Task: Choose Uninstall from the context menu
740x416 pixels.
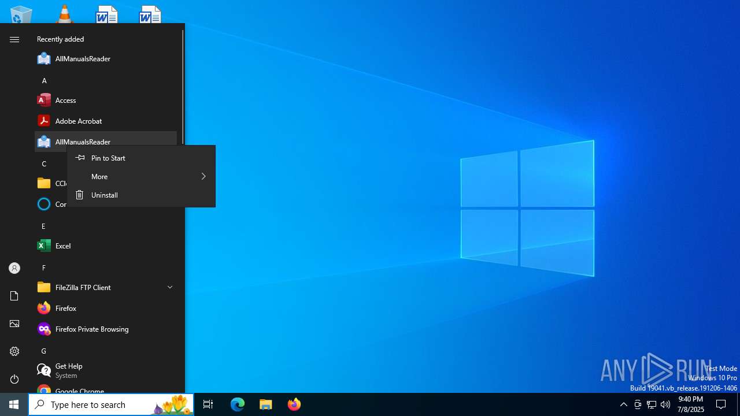Action: (x=141, y=195)
